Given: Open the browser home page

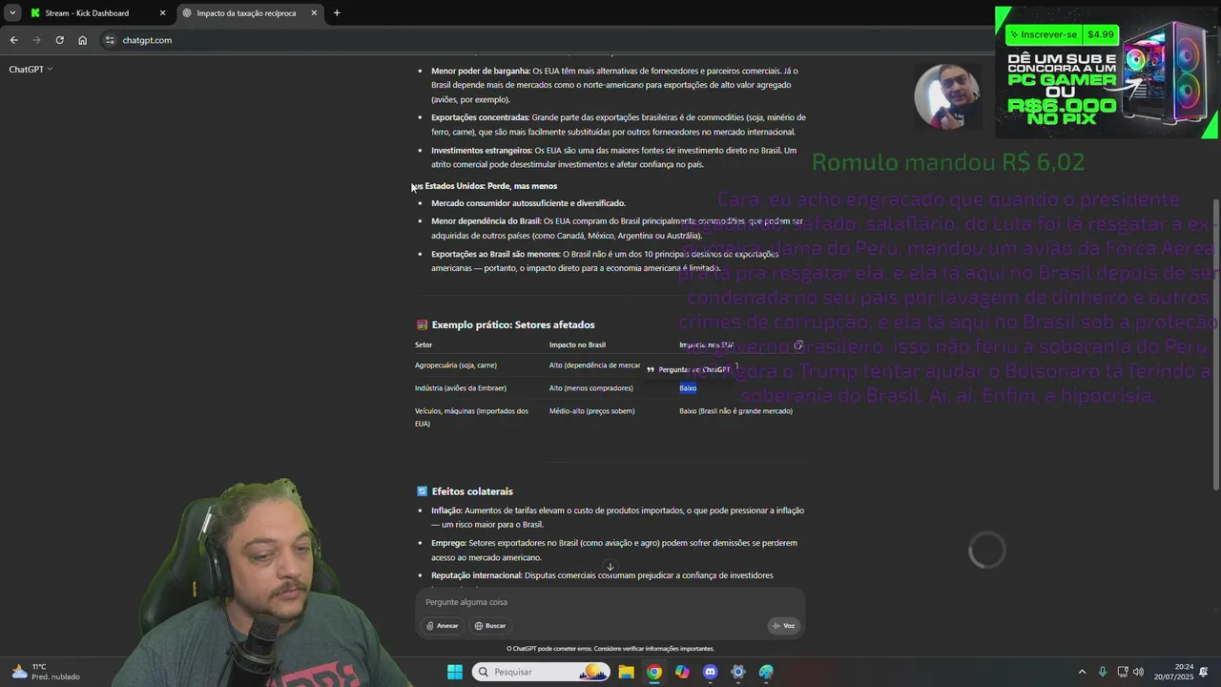Looking at the screenshot, I should pos(82,40).
